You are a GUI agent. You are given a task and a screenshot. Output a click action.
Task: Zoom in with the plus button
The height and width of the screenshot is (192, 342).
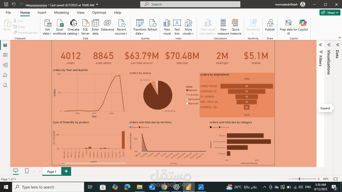pos(319,179)
